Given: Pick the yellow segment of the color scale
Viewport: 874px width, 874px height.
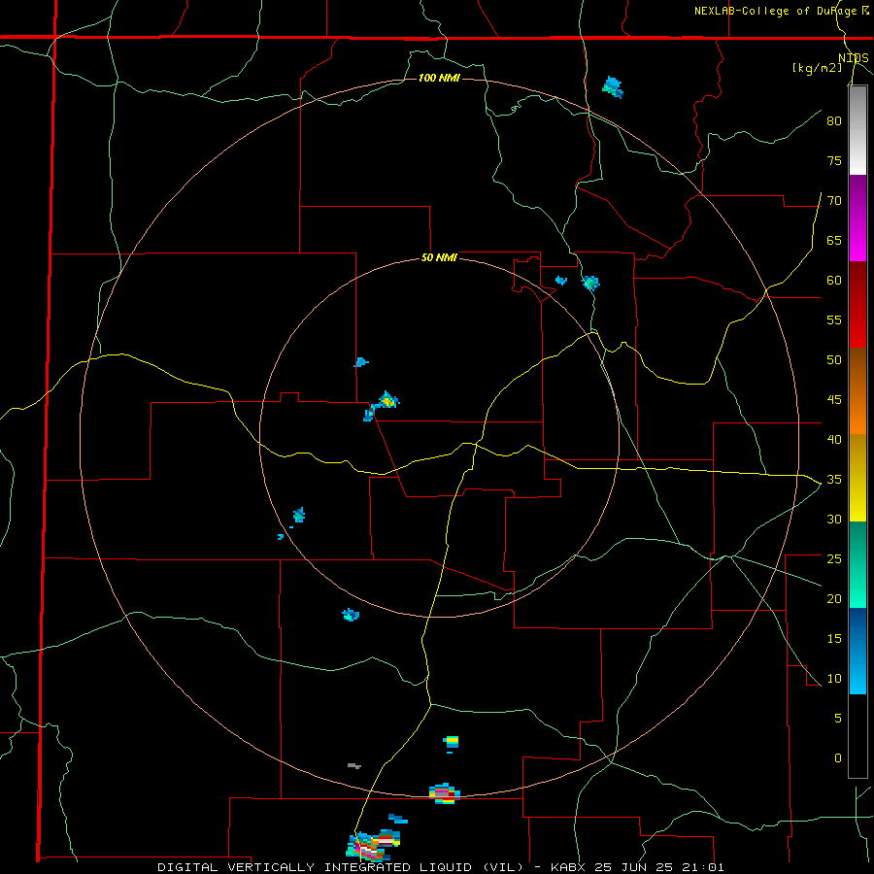Looking at the screenshot, I should click(x=857, y=478).
